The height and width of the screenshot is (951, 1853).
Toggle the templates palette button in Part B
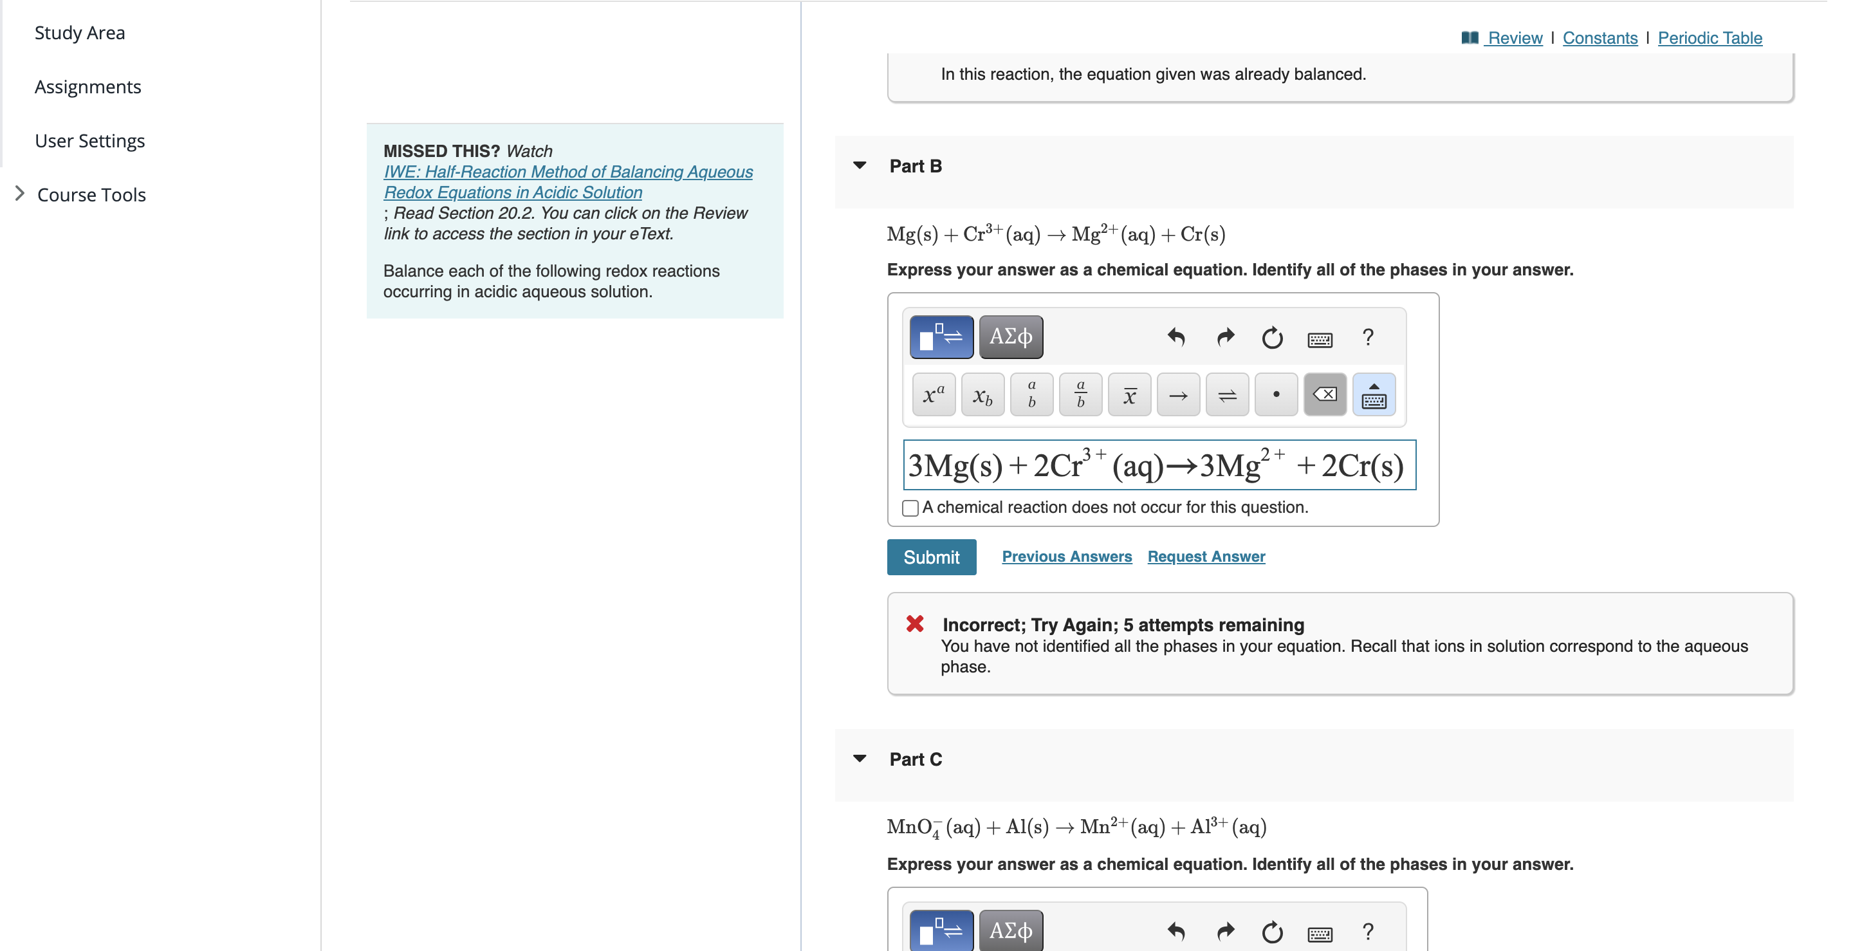[x=941, y=337]
